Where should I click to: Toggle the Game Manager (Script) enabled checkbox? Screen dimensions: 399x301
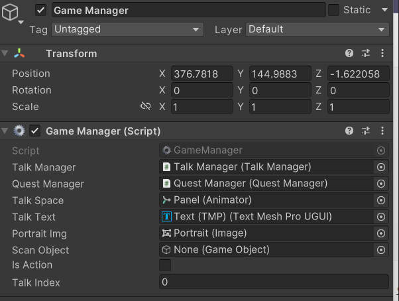[x=35, y=131]
